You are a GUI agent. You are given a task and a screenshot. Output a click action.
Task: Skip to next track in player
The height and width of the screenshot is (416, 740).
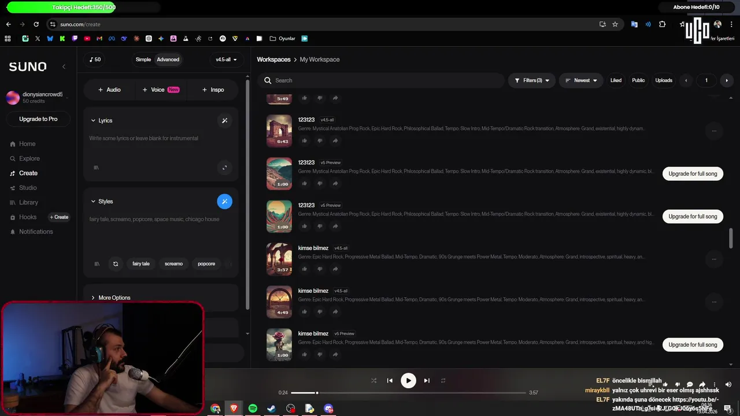click(427, 381)
